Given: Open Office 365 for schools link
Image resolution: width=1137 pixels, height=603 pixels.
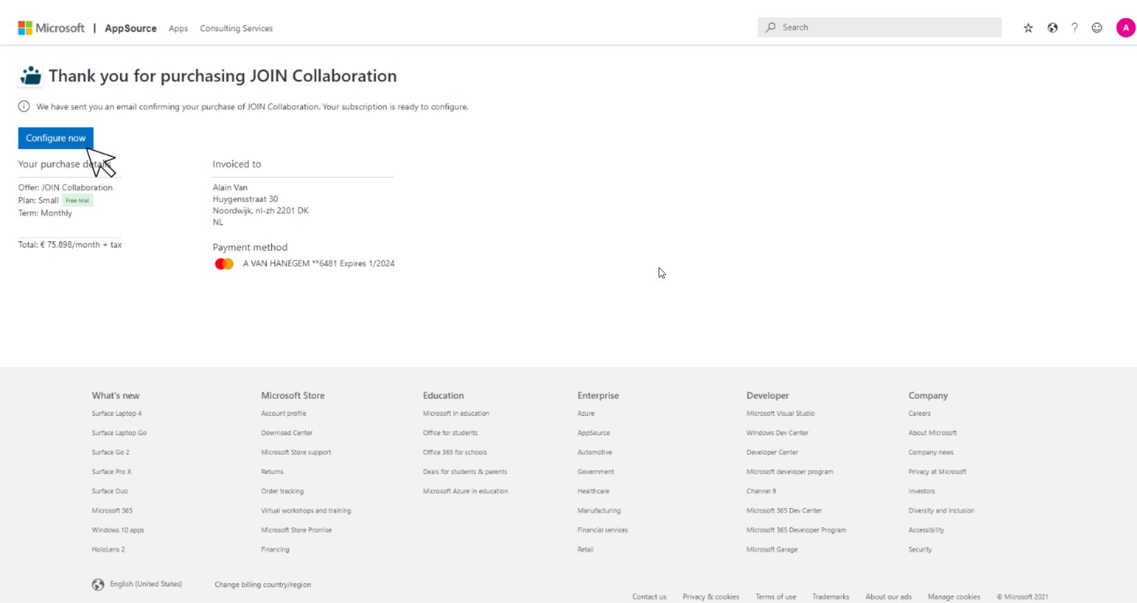Looking at the screenshot, I should pyautogui.click(x=455, y=452).
